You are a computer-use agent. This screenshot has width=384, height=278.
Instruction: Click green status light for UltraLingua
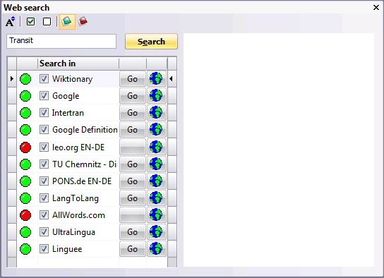pyautogui.click(x=25, y=232)
